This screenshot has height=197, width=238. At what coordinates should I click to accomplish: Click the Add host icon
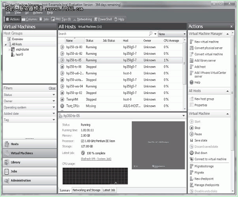coord(191,67)
